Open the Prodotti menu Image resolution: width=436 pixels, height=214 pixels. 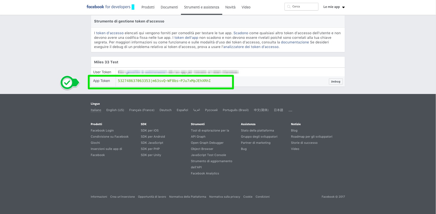[x=148, y=7]
